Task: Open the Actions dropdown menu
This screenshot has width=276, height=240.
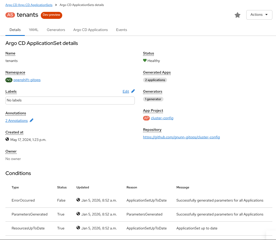Action: pos(259,15)
